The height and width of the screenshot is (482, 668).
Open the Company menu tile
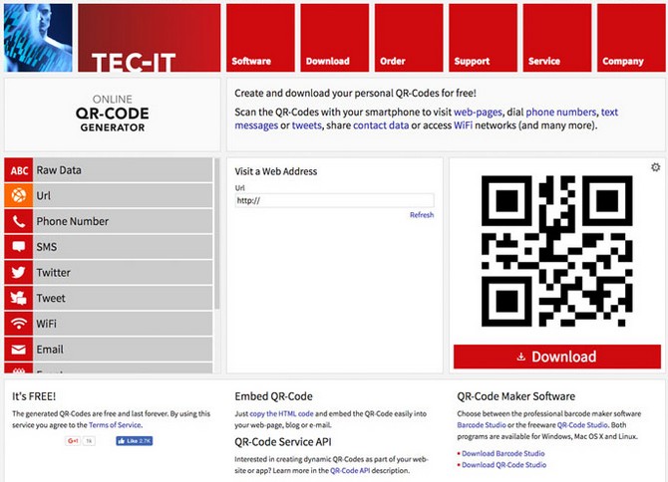click(x=631, y=38)
